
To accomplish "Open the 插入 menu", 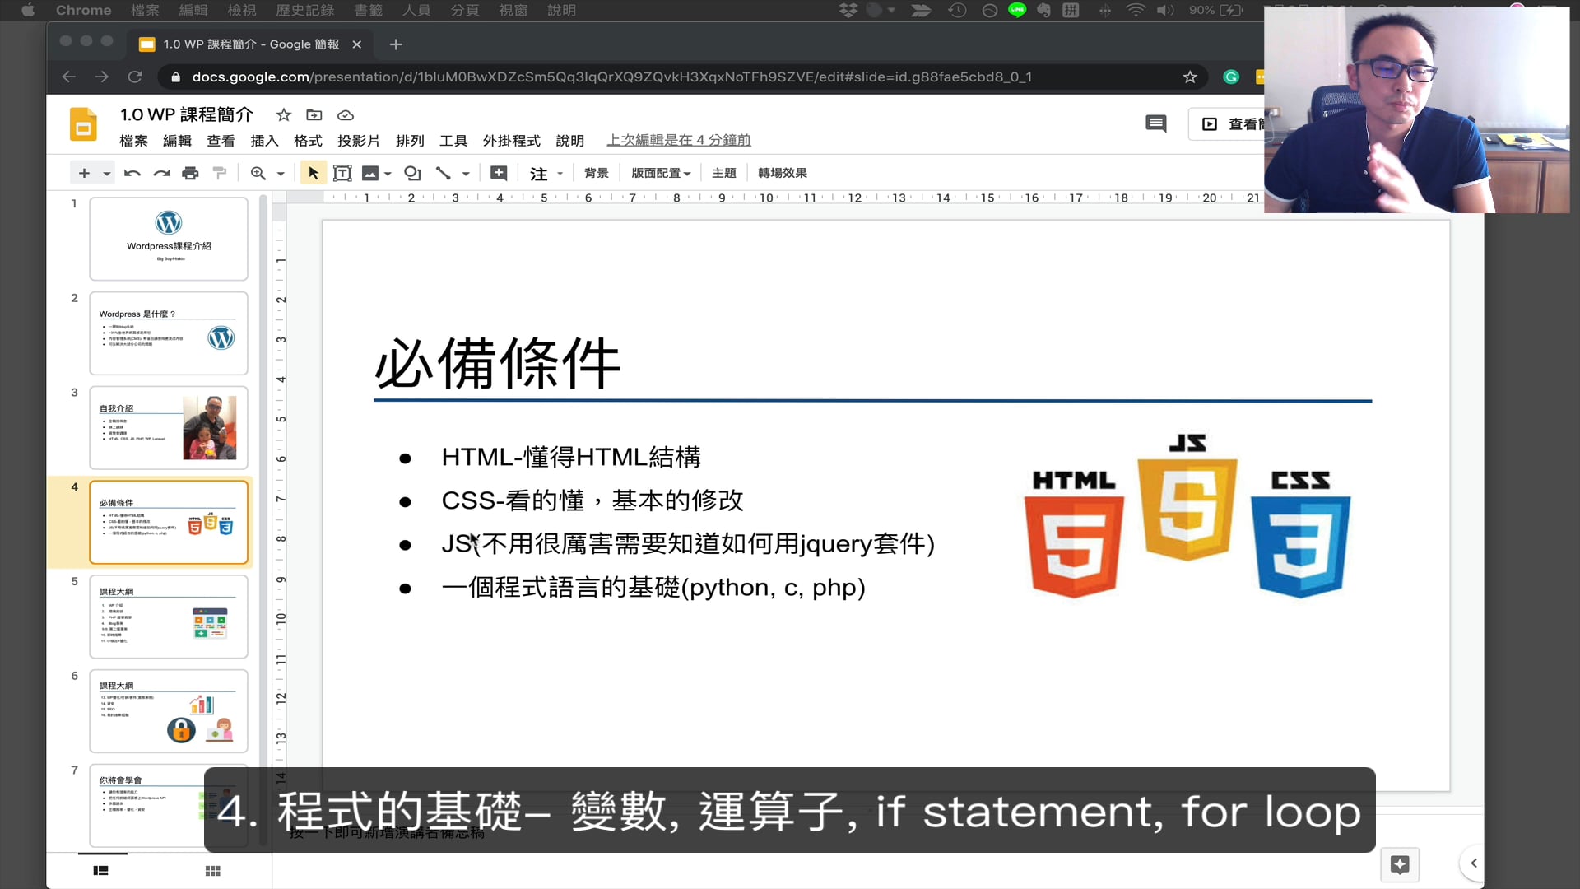I will pyautogui.click(x=263, y=140).
